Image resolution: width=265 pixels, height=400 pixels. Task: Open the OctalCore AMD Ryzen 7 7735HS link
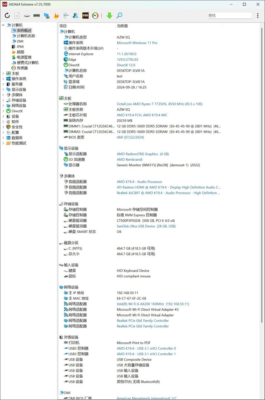pyautogui.click(x=159, y=104)
